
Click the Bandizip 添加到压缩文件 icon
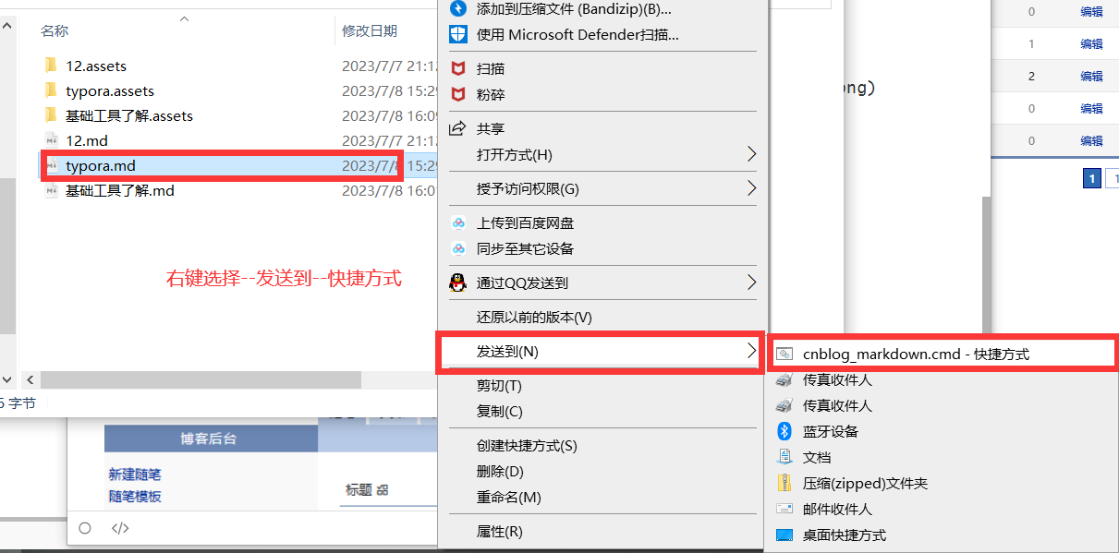click(458, 9)
